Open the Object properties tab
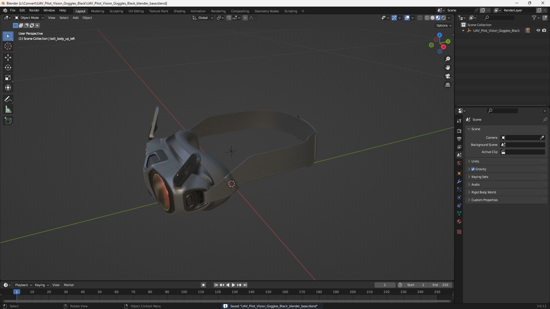 (459, 173)
